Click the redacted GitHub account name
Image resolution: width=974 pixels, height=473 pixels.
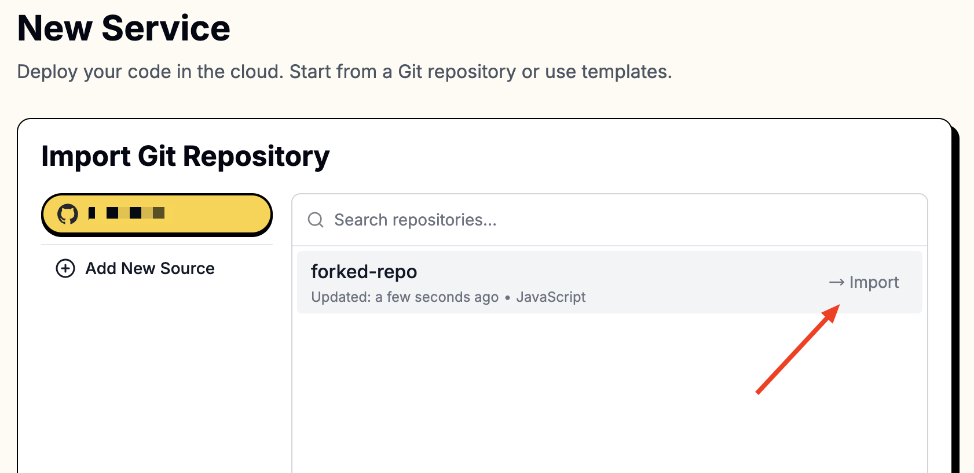(x=126, y=213)
